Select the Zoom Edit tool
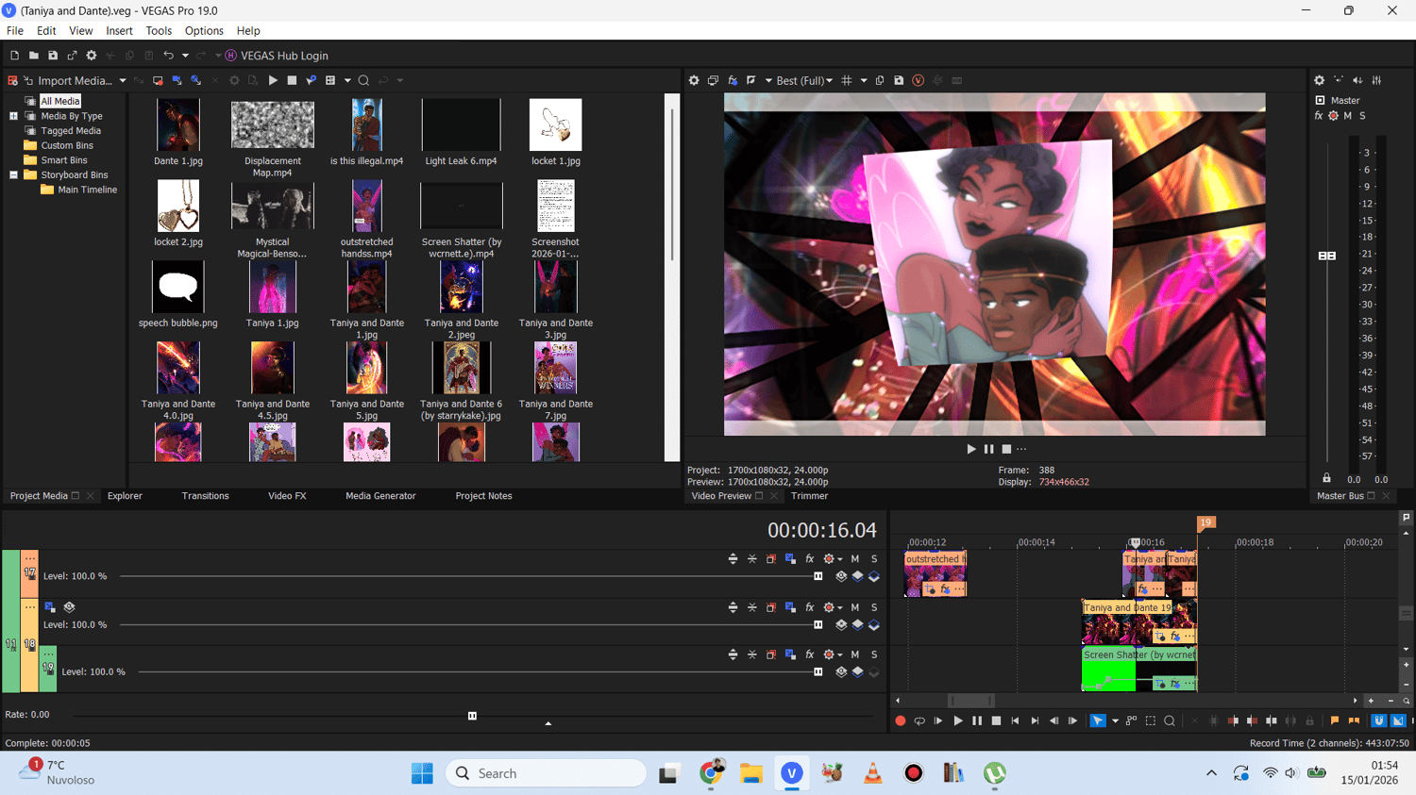The height and width of the screenshot is (795, 1416). click(1170, 721)
